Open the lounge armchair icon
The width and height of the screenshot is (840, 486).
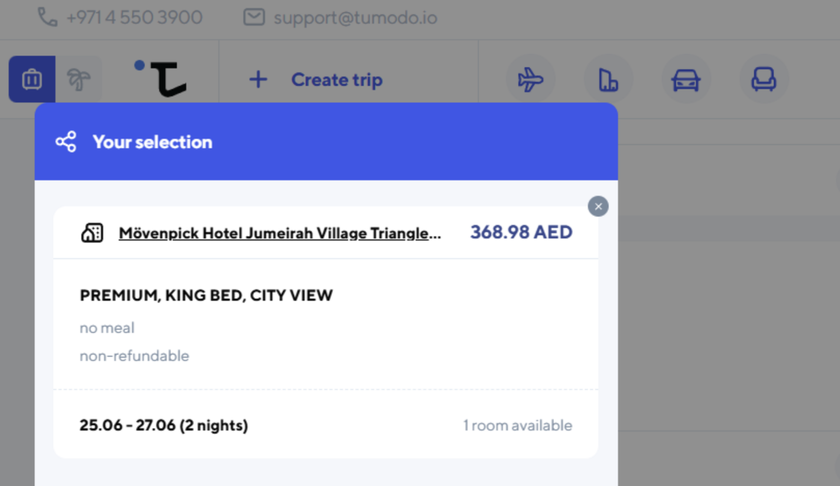click(x=763, y=79)
